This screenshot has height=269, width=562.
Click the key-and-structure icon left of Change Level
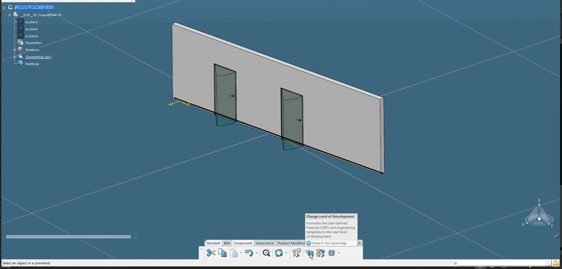(x=296, y=253)
